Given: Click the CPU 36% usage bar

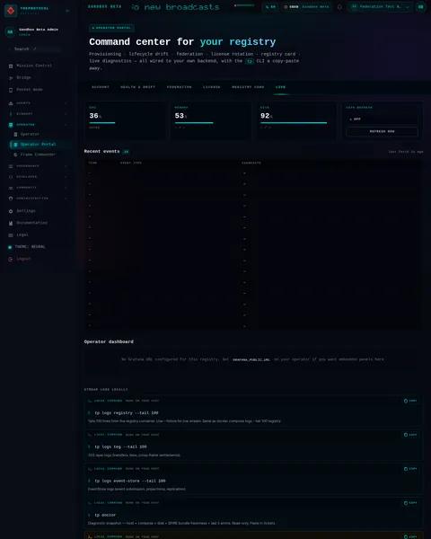Looking at the screenshot, I should 102,123.
